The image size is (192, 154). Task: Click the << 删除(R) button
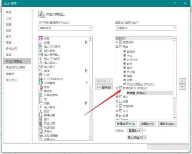(x=104, y=88)
